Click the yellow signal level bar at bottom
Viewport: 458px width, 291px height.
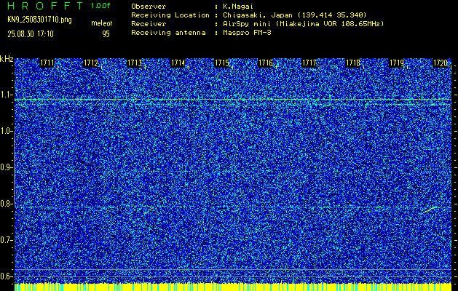233,287
